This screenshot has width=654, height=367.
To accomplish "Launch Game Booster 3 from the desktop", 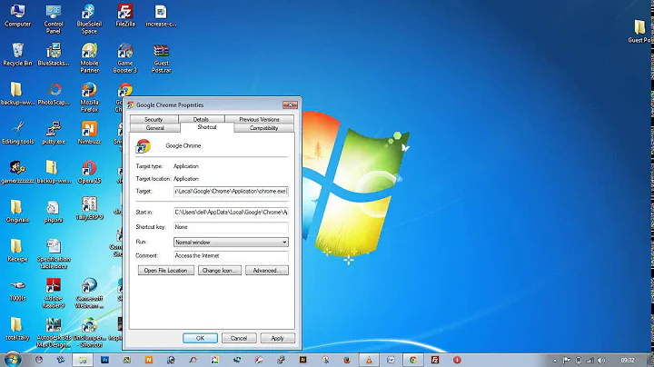I will click(125, 53).
